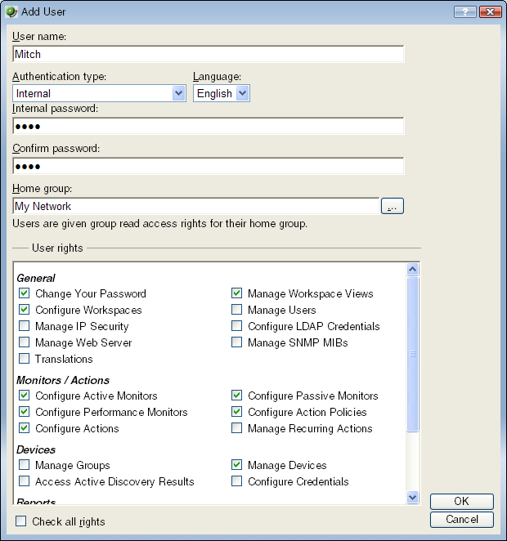Image resolution: width=507 pixels, height=541 pixels.
Task: Open the help question mark button
Action: (x=465, y=11)
